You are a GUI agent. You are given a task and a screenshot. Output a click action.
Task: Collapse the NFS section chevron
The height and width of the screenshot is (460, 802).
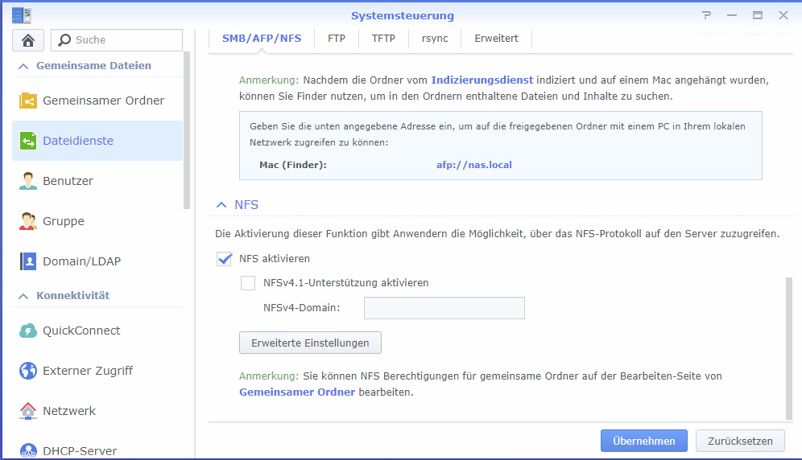coord(221,205)
